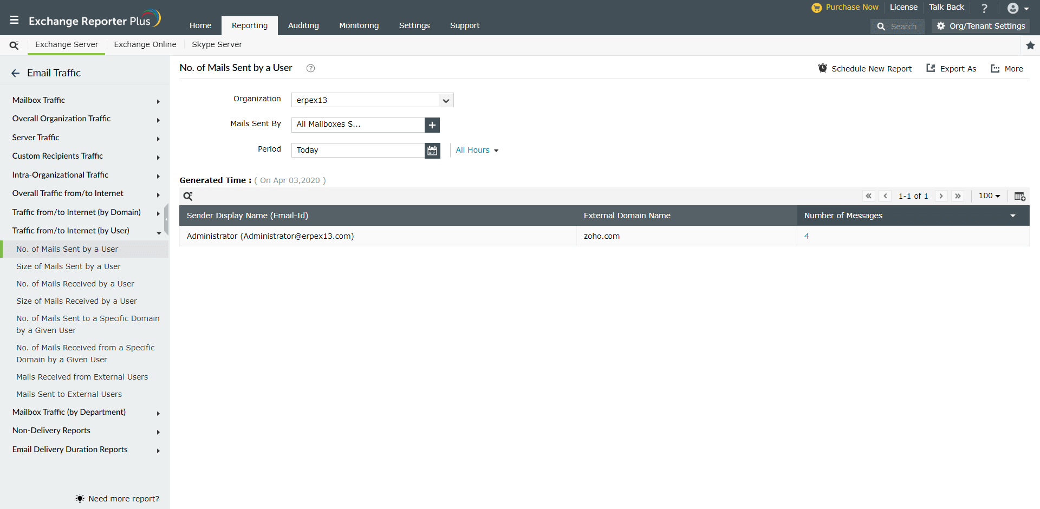Expand Traffic from/to Internet (by Domain)
Image resolution: width=1040 pixels, height=509 pixels.
coord(158,213)
